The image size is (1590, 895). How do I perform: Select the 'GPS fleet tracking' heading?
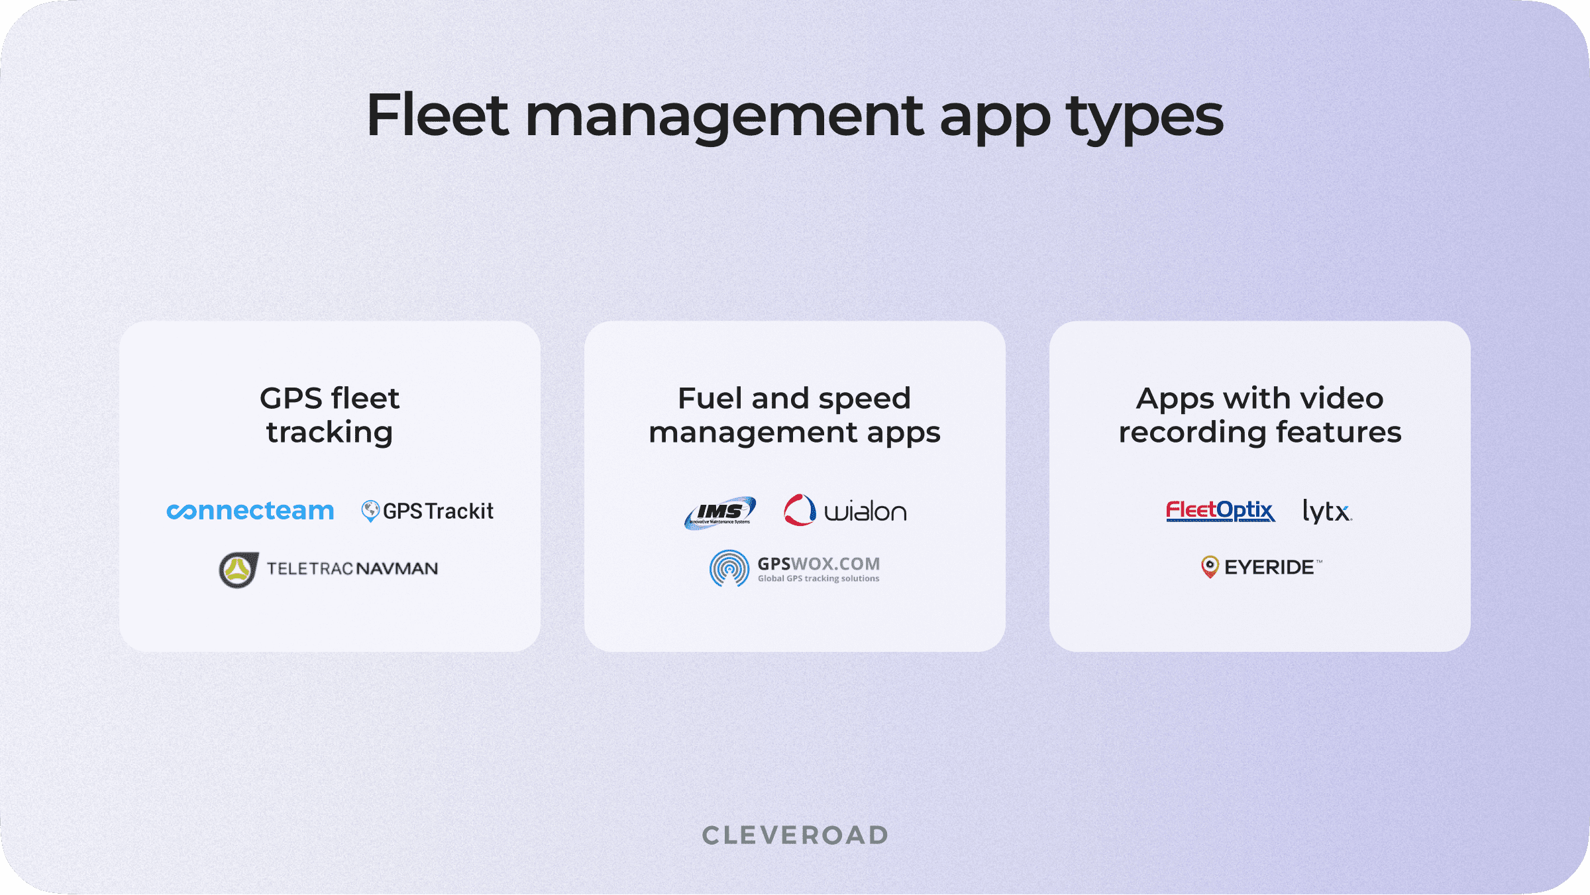330,415
